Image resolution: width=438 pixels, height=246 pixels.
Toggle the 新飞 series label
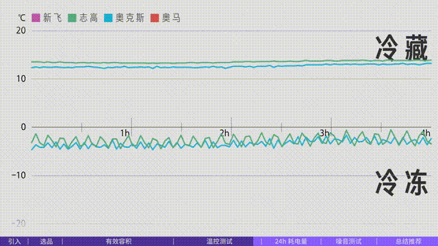coord(52,18)
